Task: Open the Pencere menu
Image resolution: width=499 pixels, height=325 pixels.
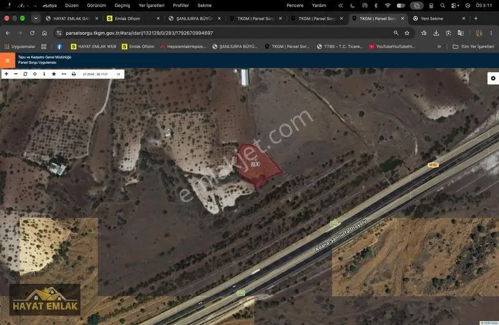Action: 294,6
